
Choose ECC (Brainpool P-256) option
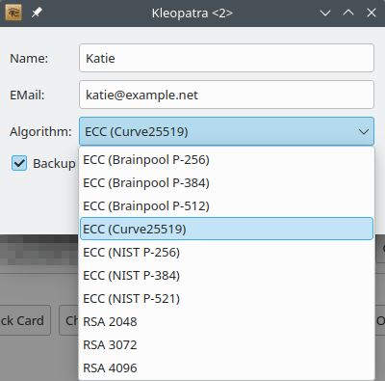point(226,159)
